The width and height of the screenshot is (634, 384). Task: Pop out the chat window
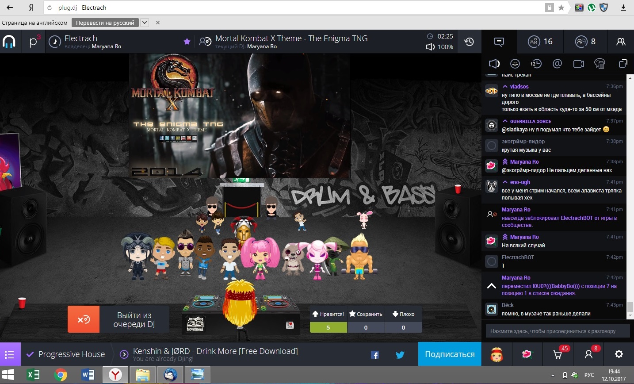[623, 64]
